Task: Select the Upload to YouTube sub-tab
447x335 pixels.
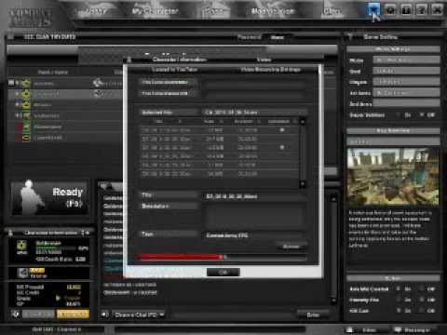Action: [174, 70]
